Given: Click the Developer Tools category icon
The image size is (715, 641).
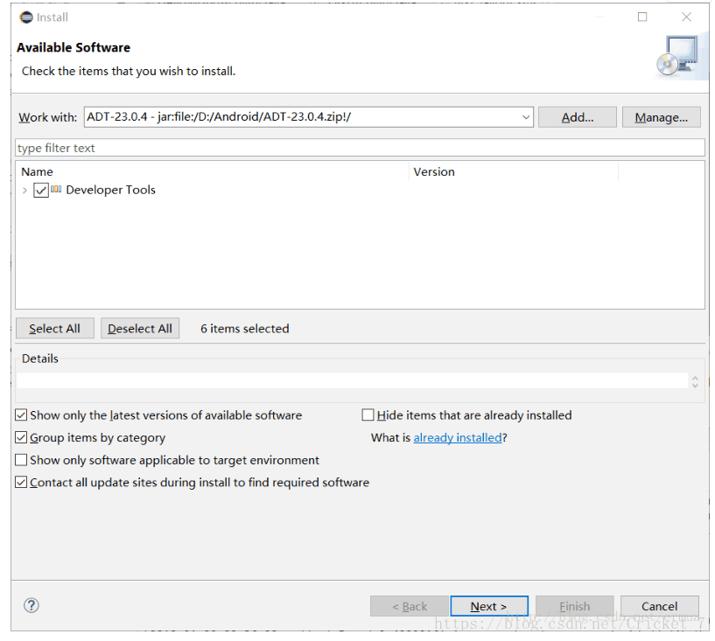Looking at the screenshot, I should click(x=56, y=189).
